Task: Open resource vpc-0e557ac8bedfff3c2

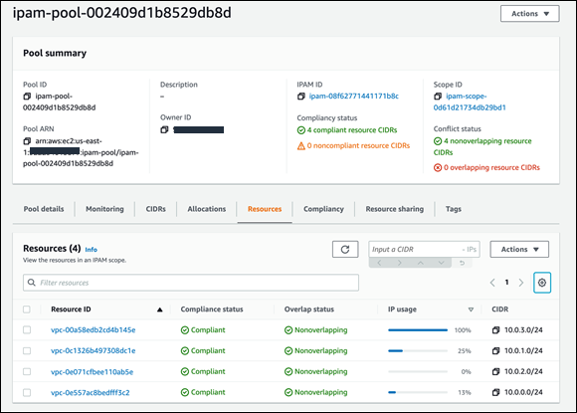Action: (x=91, y=393)
